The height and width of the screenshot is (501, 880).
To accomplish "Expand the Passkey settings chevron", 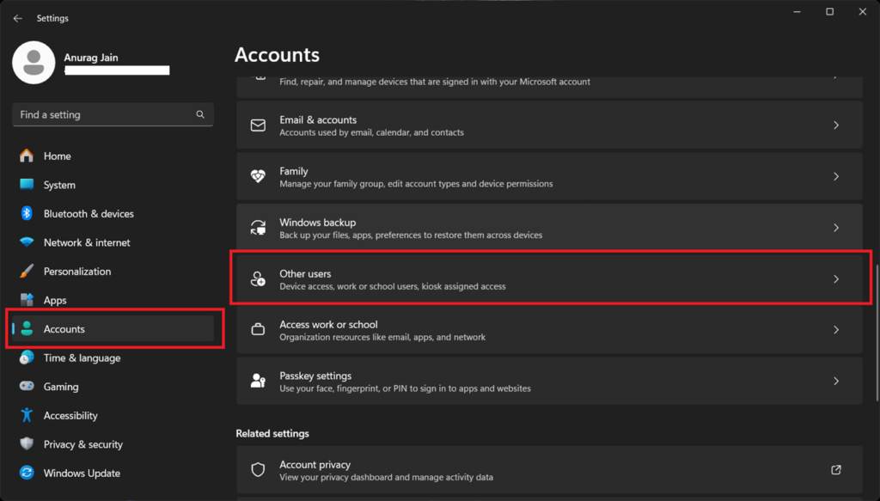I will click(x=836, y=381).
